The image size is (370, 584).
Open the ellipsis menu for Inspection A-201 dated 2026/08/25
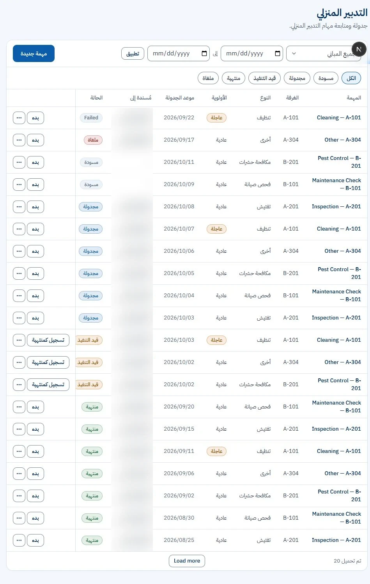pyautogui.click(x=19, y=540)
